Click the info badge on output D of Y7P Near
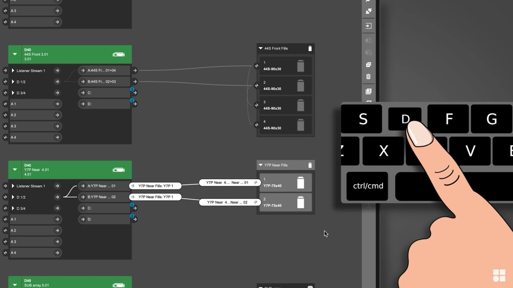513x288 pixels. 132,216
